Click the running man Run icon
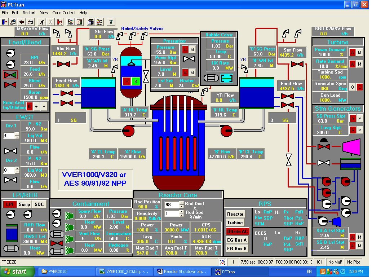372x278 pixels. coord(42,22)
